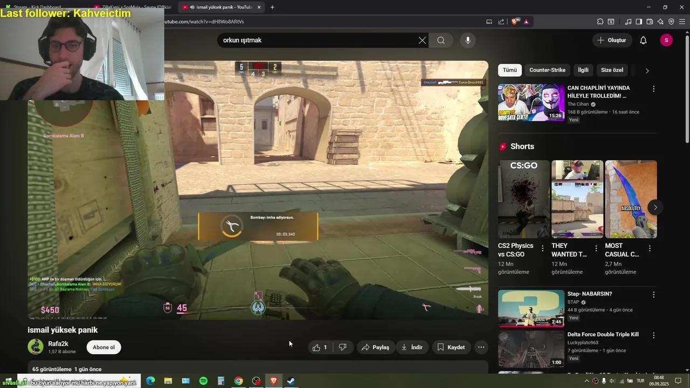Open the volume speaker tray icon
The width and height of the screenshot is (690, 388).
point(612,381)
